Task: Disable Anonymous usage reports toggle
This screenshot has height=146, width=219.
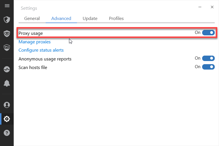Action: point(208,58)
